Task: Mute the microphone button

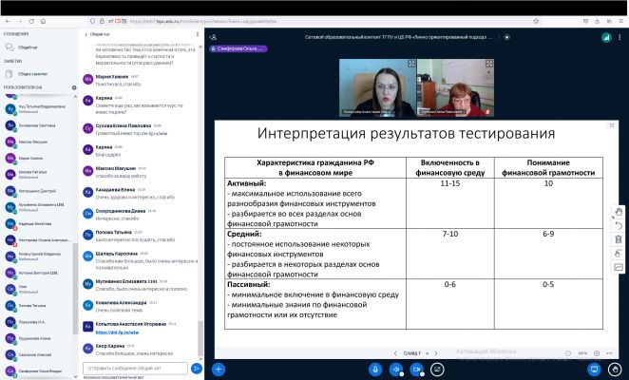Action: point(375,370)
